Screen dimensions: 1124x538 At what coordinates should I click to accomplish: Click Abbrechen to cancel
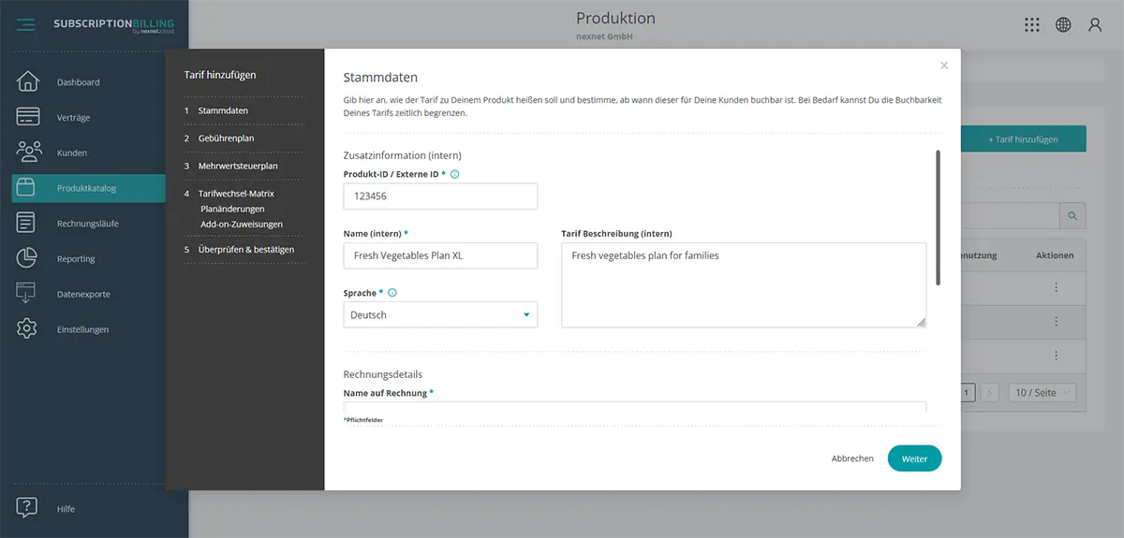point(852,458)
